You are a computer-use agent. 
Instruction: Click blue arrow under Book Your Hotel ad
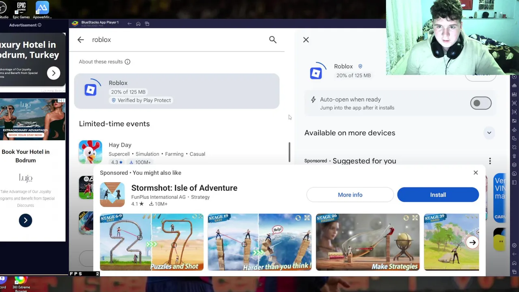click(x=25, y=220)
